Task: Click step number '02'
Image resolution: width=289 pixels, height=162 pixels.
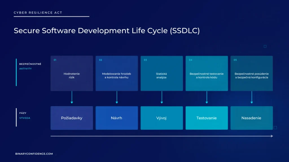Action: 100,60
